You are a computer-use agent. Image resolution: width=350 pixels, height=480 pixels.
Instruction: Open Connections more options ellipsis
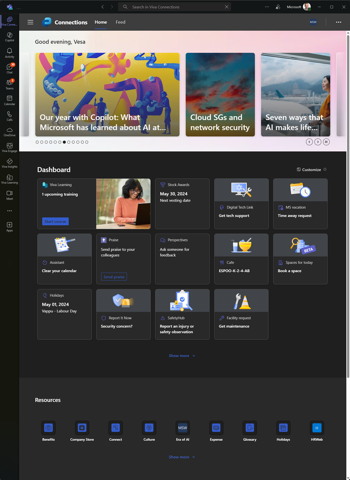click(338, 22)
